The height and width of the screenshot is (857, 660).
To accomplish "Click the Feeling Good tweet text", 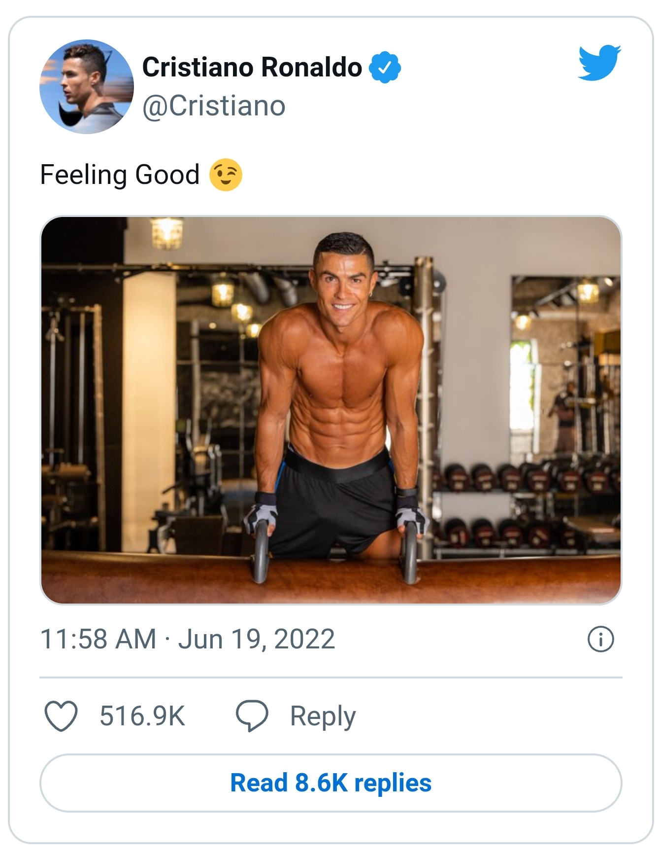I will (x=120, y=175).
